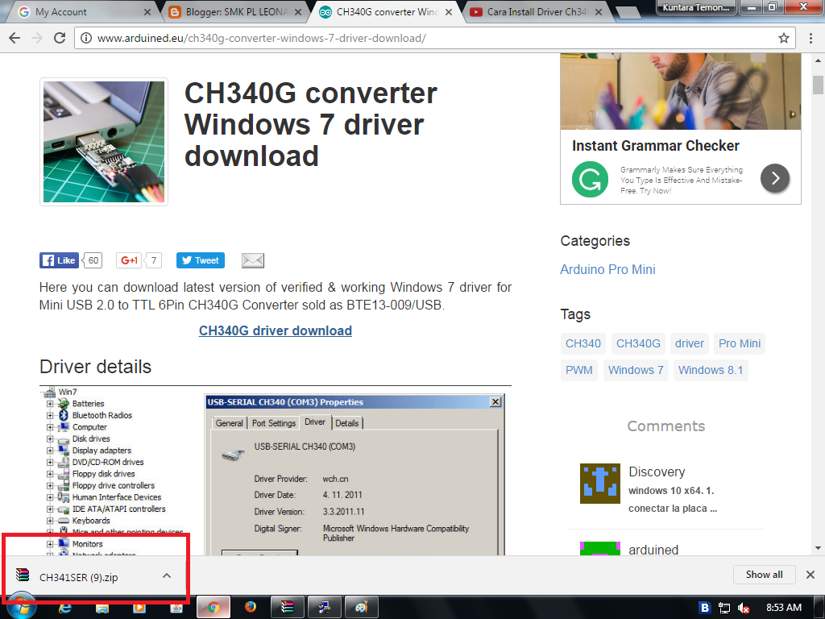The image size is (825, 619).
Task: Click the browser forward arrow
Action: 37,38
